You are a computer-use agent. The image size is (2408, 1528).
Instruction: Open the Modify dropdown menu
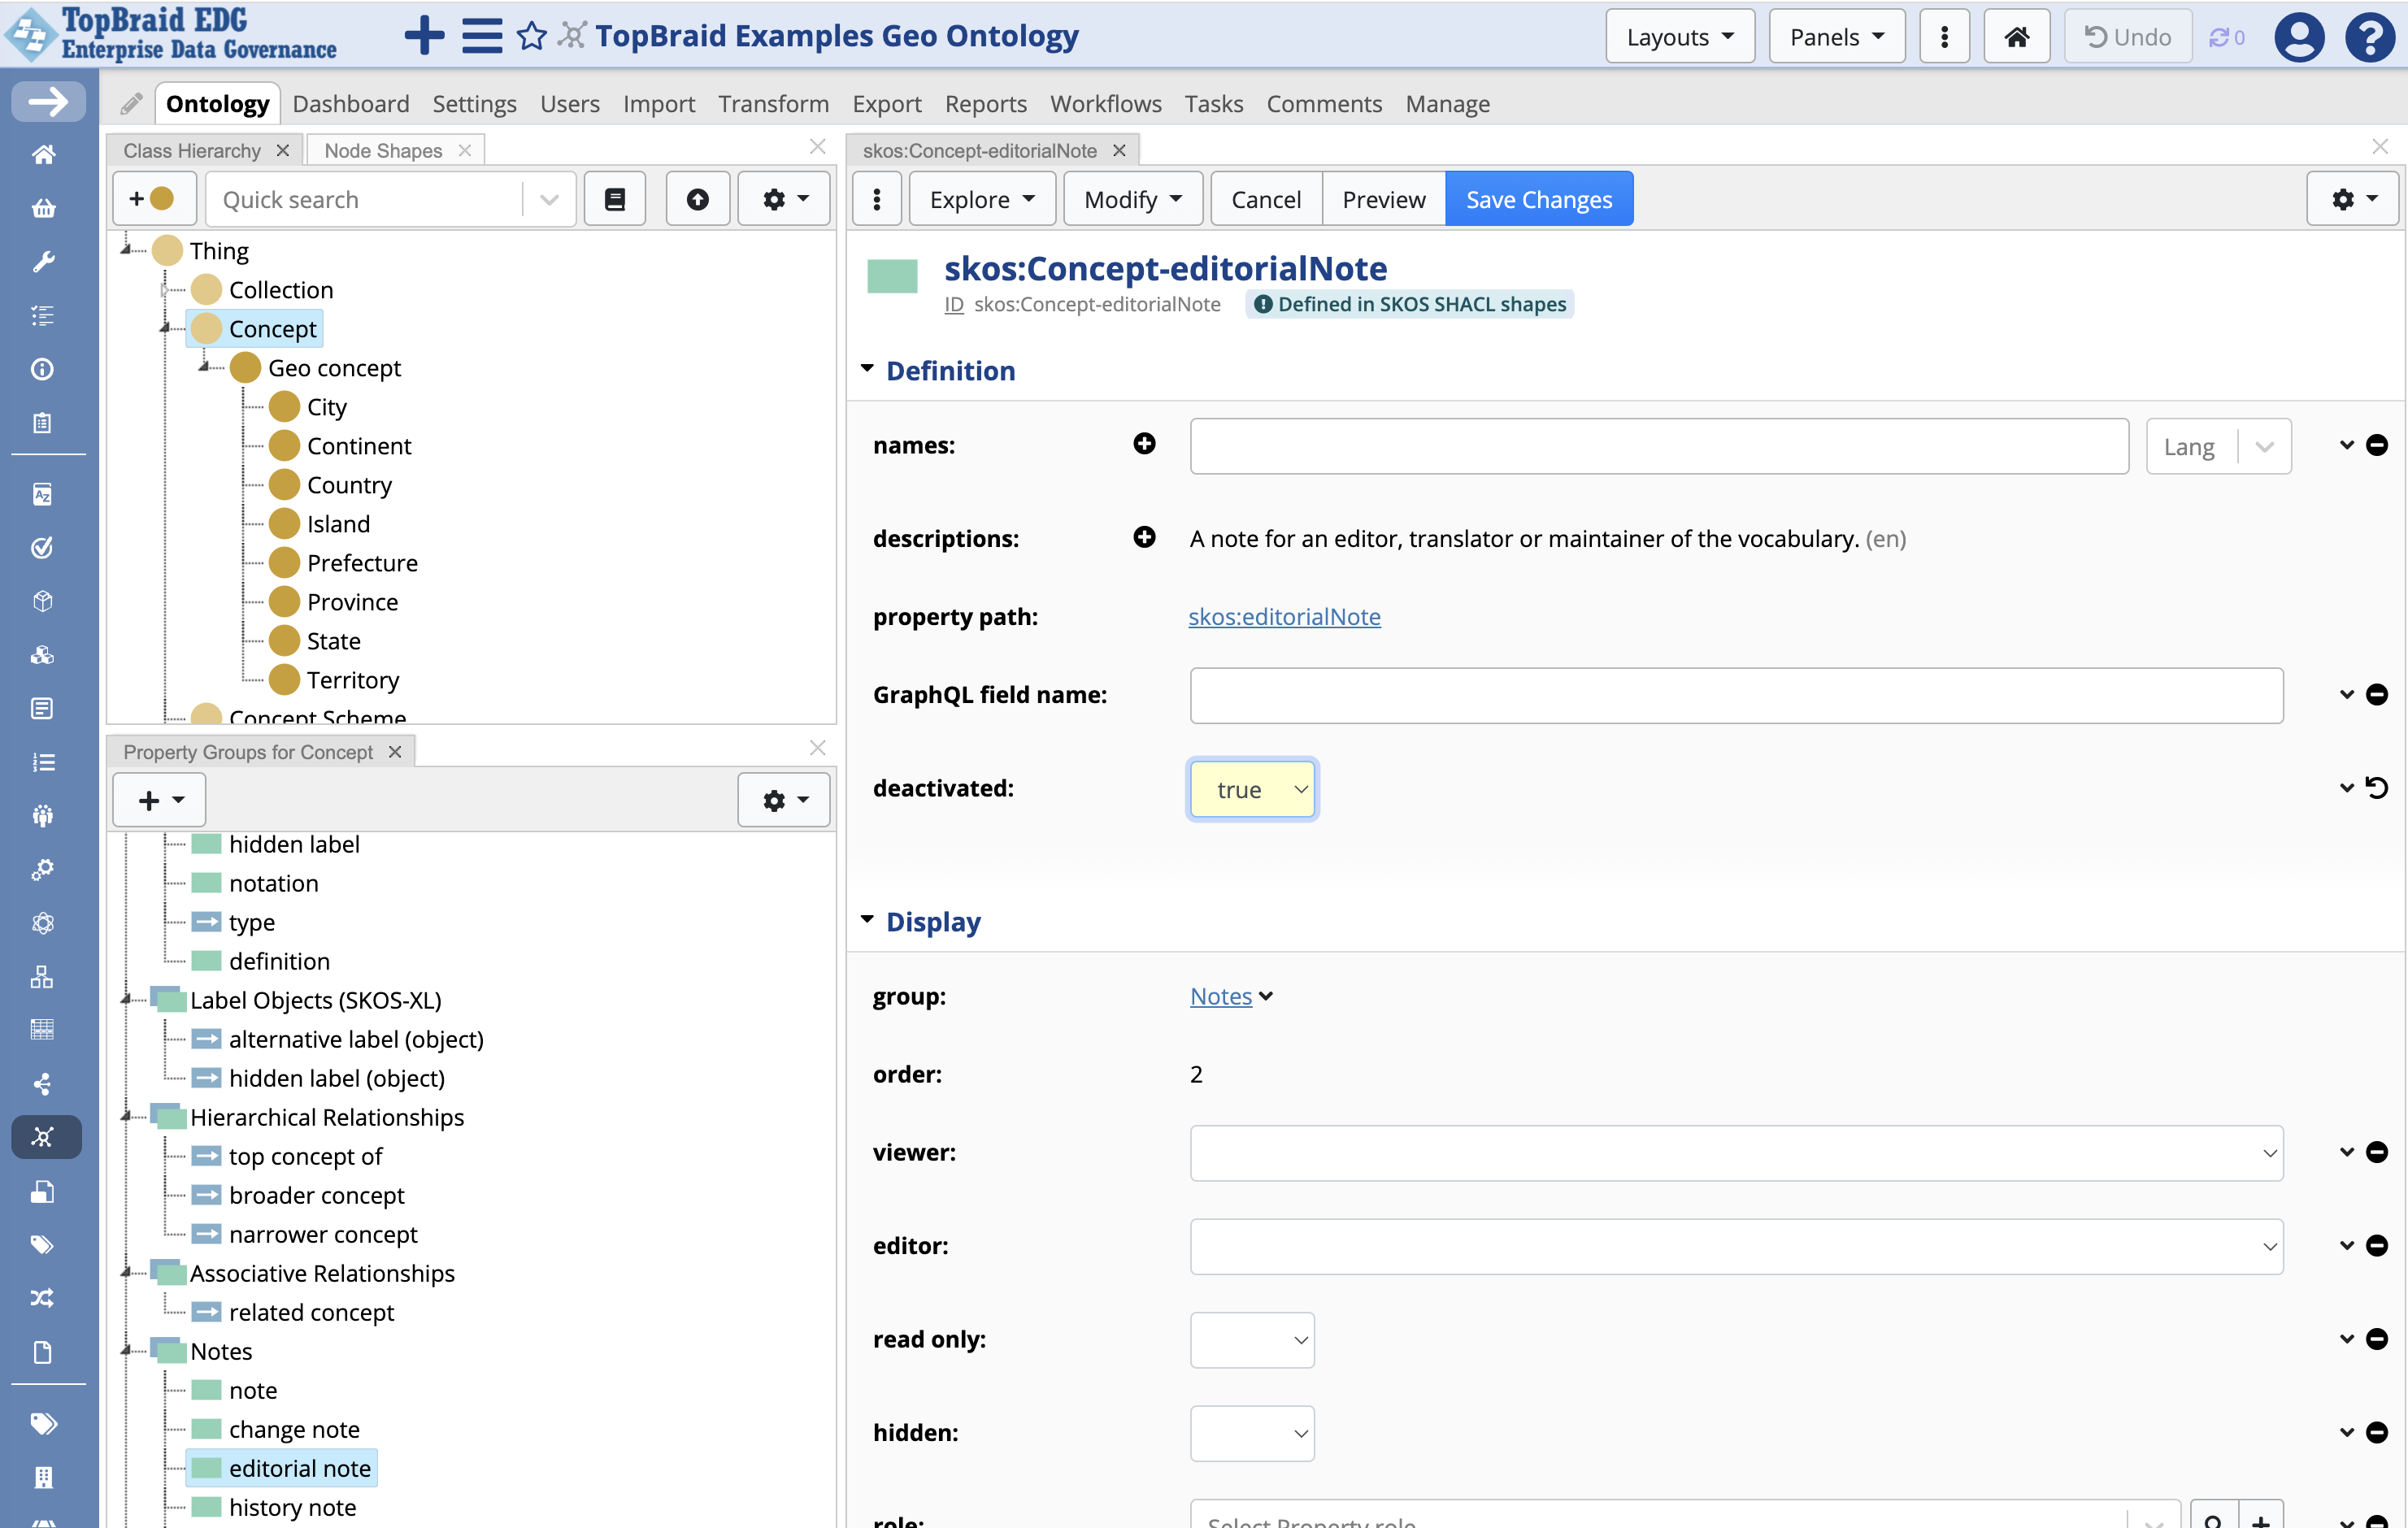point(1133,199)
